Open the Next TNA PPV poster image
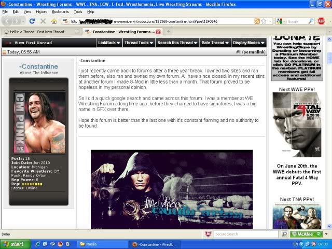 297,216
